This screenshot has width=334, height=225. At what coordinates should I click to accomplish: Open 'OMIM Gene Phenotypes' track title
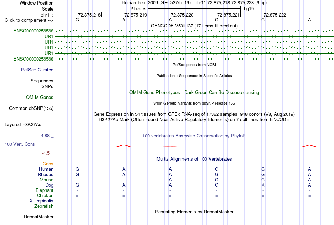[x=194, y=93]
